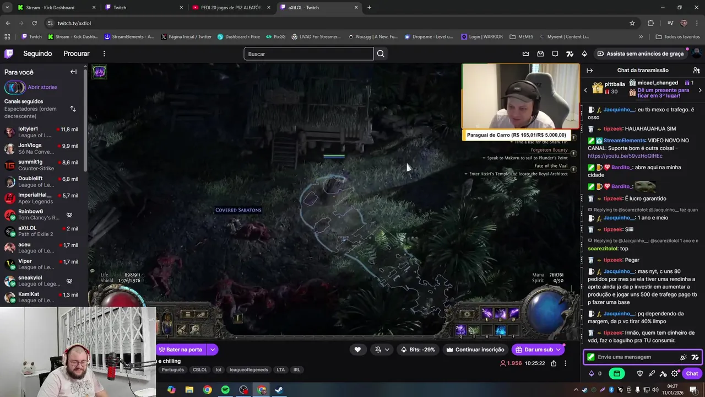
Task: Open 7TV emote menu in chat input
Action: tap(695, 357)
